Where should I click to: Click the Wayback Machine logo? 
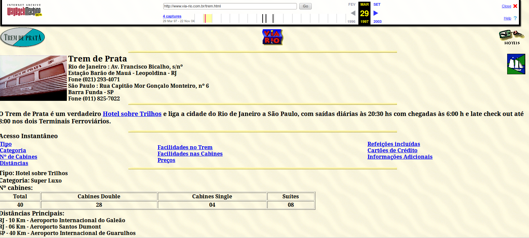pos(25,10)
